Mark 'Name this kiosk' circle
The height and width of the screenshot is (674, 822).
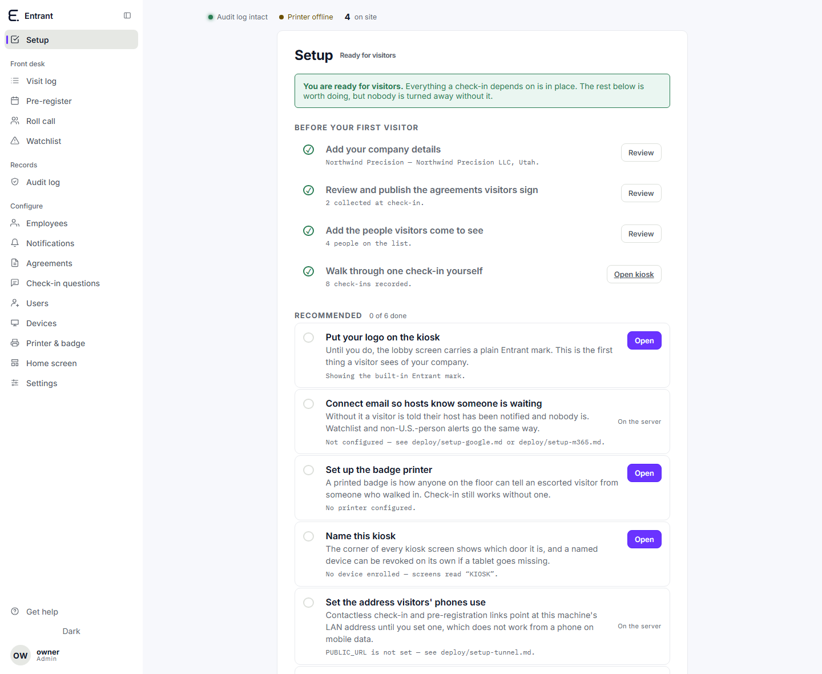pos(308,536)
